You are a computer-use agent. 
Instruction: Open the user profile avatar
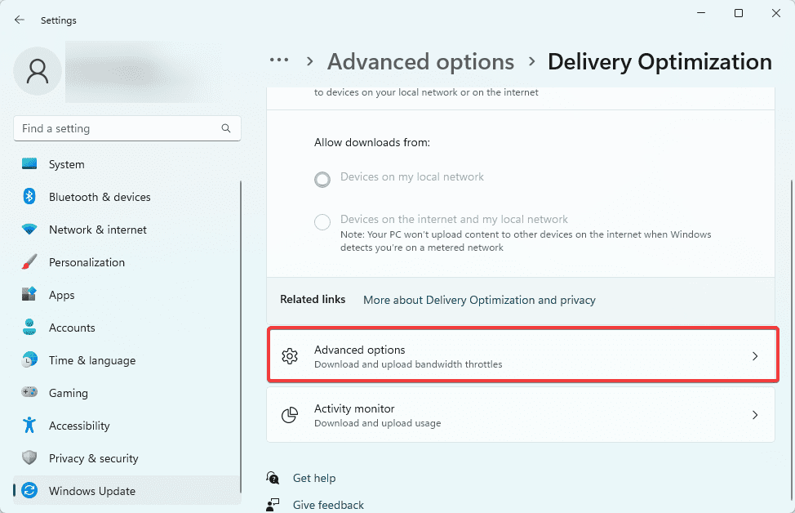[x=38, y=71]
